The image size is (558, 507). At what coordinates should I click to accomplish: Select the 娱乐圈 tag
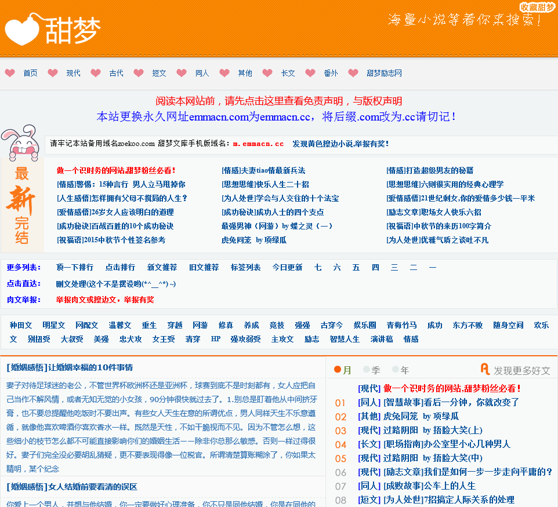pos(365,325)
